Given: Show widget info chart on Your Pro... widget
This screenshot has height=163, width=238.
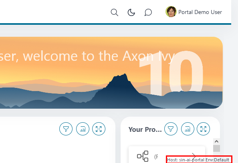Looking at the screenshot, I should 188,129.
